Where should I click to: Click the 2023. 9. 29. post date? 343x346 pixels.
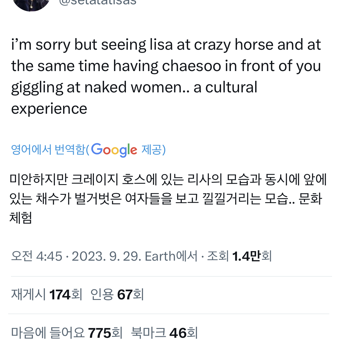pyautogui.click(x=106, y=256)
